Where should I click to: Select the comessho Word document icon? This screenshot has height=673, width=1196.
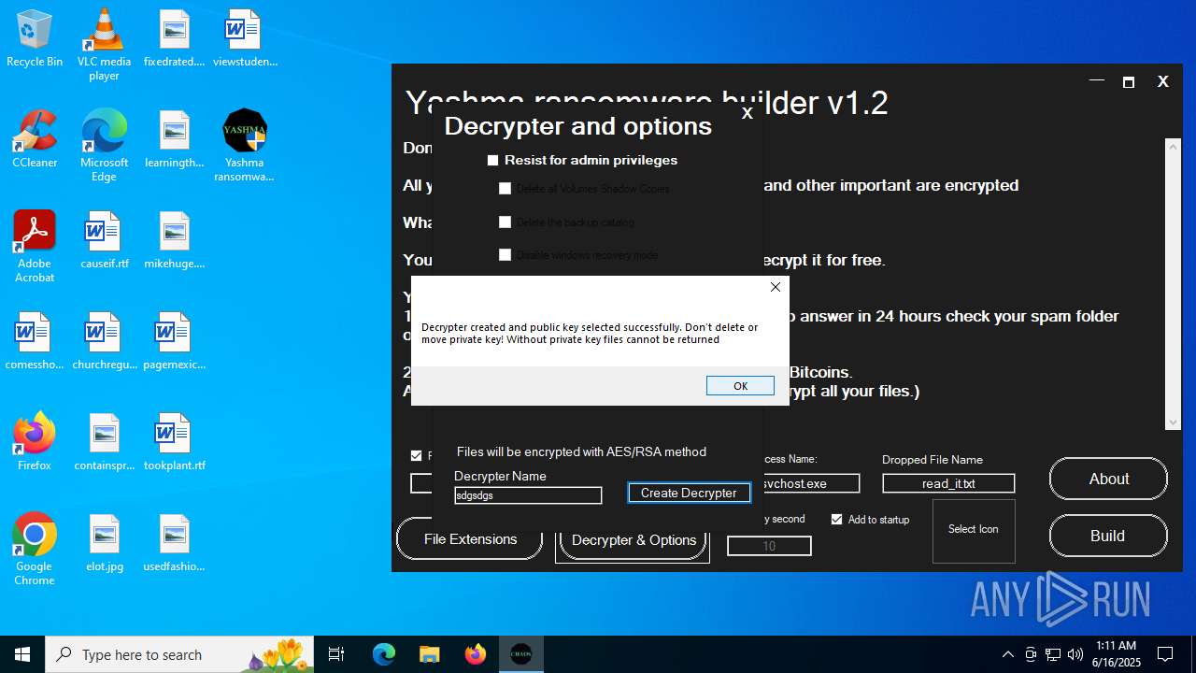point(35,341)
